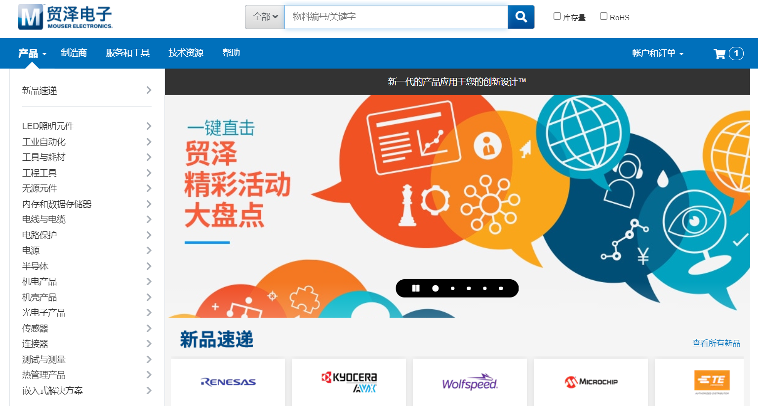This screenshot has height=406, width=758.
Task: Expand the 无源元件 chevron
Action: (149, 188)
